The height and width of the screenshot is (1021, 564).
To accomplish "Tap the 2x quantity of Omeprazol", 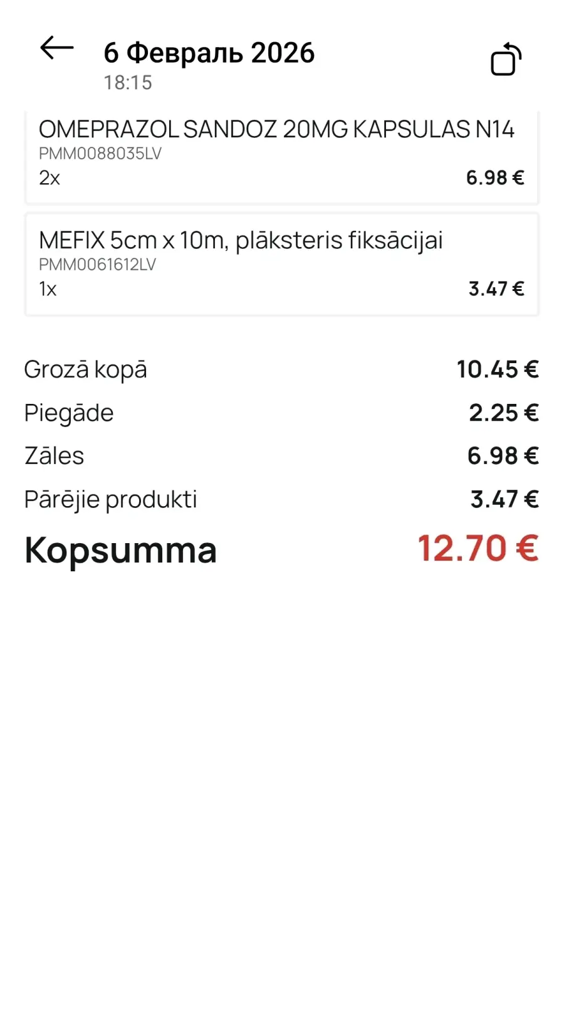I will pyautogui.click(x=50, y=178).
